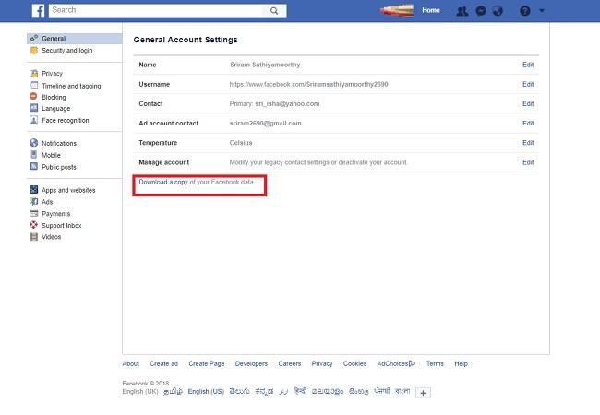Select Privacy in the settings sidebar
This screenshot has width=600, height=415.
click(x=52, y=74)
